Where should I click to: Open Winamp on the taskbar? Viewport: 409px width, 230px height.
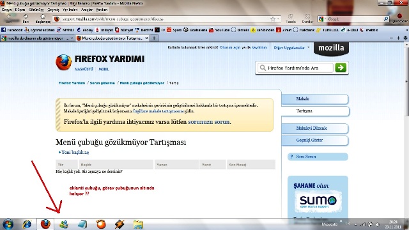(x=120, y=224)
